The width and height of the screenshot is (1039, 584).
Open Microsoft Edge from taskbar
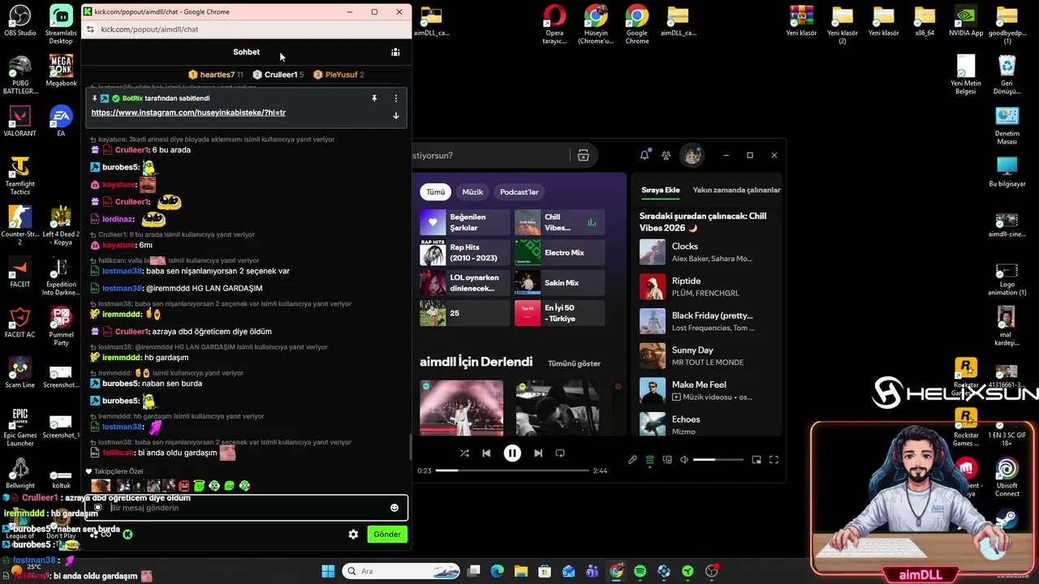point(498,571)
